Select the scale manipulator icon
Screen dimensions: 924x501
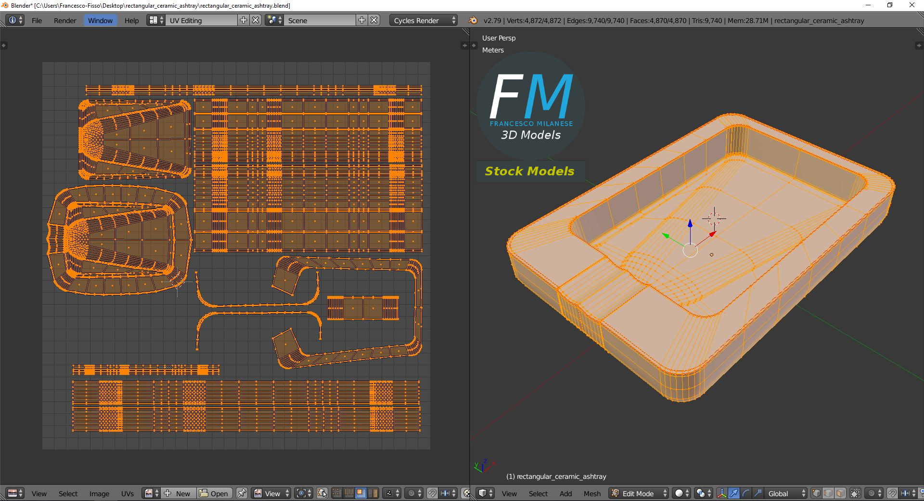[757, 493]
